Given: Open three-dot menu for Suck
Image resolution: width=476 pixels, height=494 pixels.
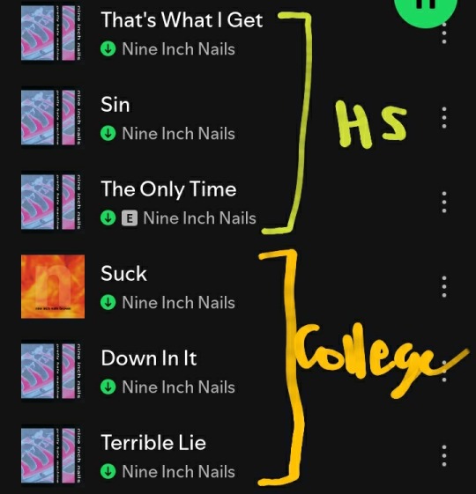Looking at the screenshot, I should 444,286.
